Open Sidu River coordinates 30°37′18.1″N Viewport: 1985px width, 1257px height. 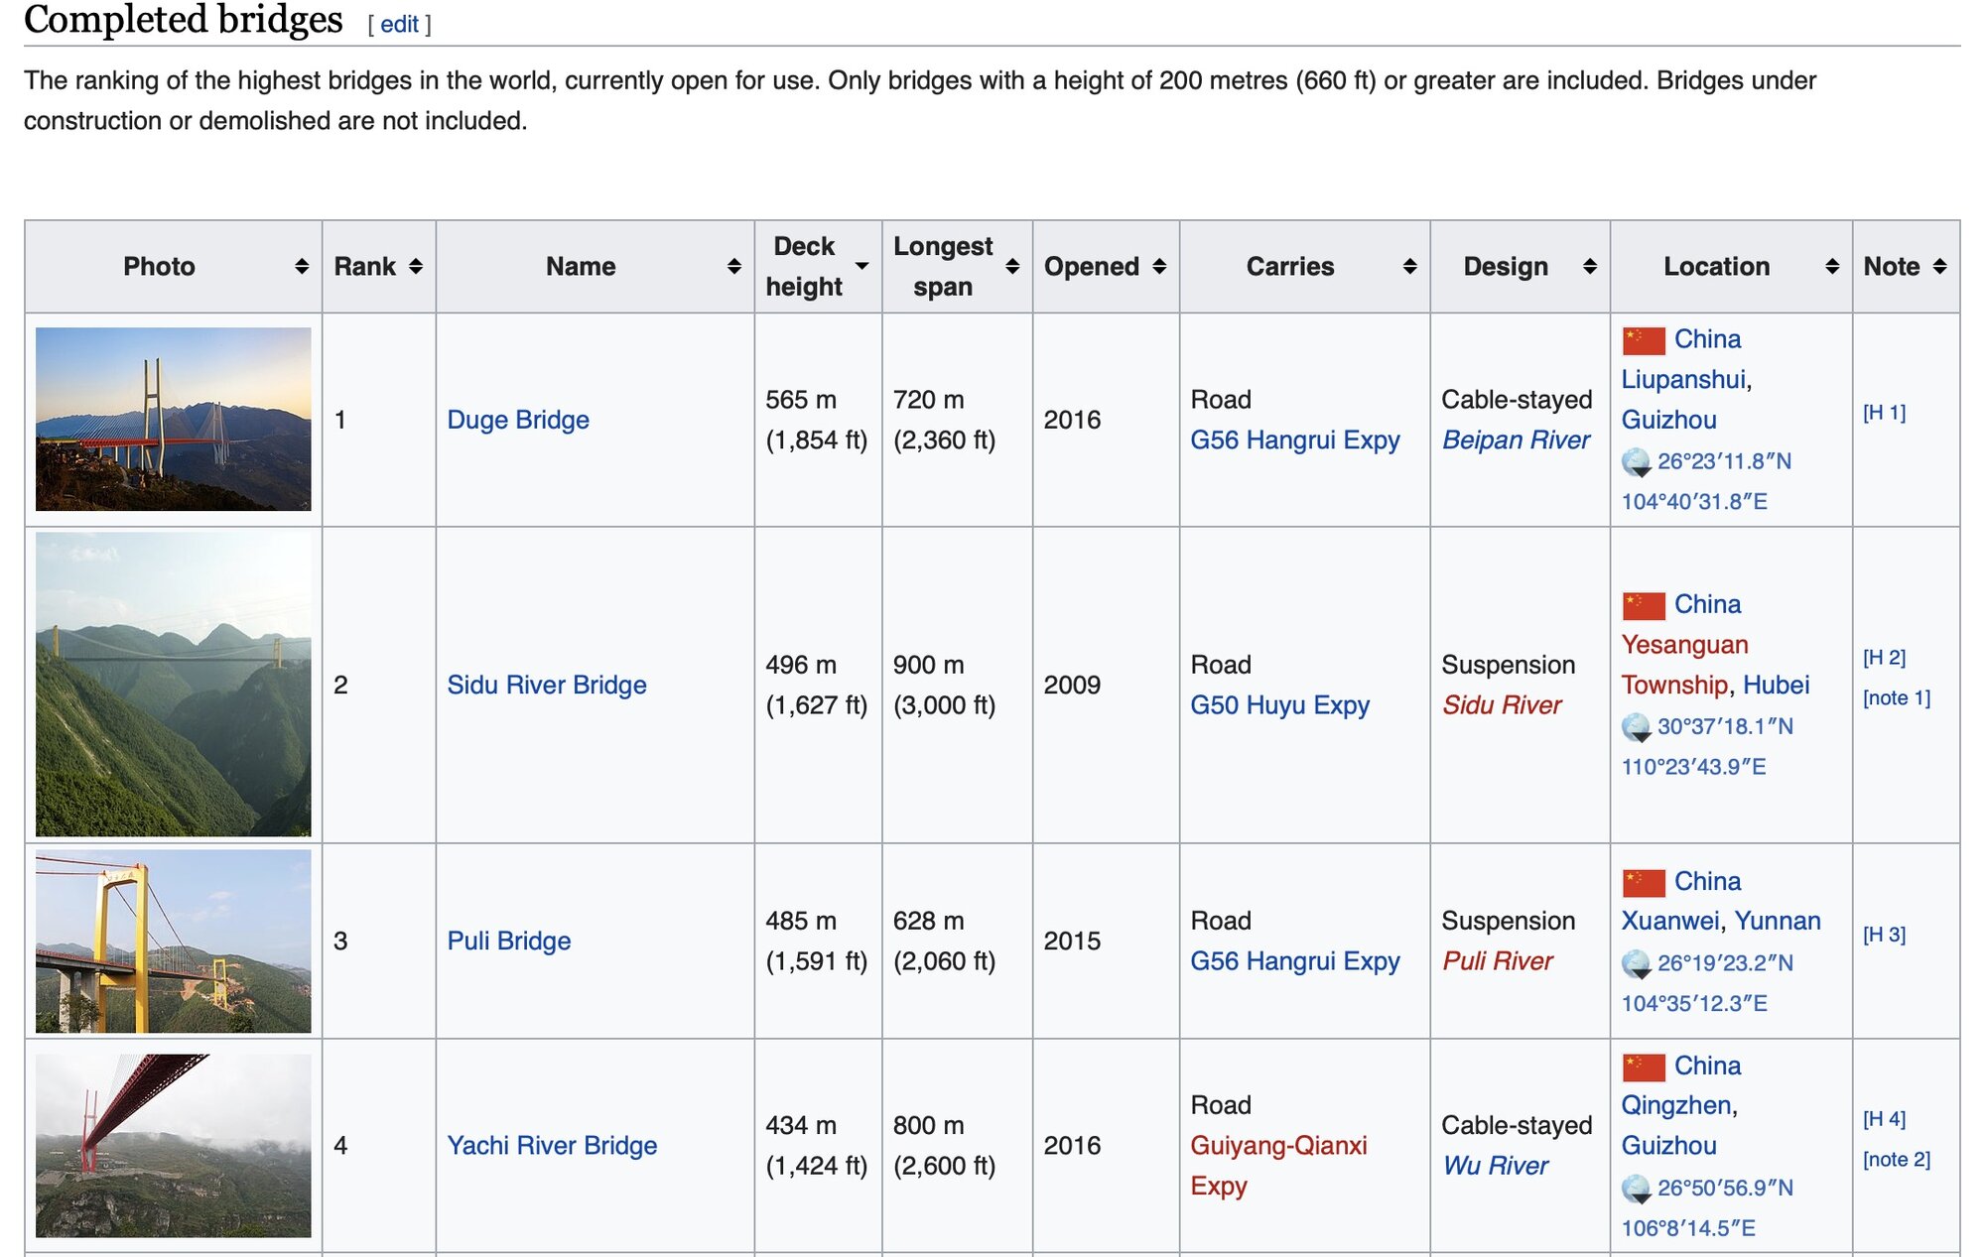coord(1725,726)
